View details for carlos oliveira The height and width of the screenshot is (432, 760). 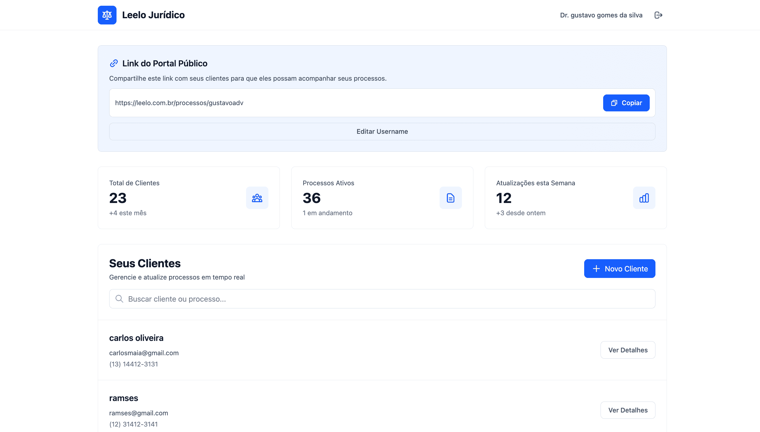(x=628, y=350)
